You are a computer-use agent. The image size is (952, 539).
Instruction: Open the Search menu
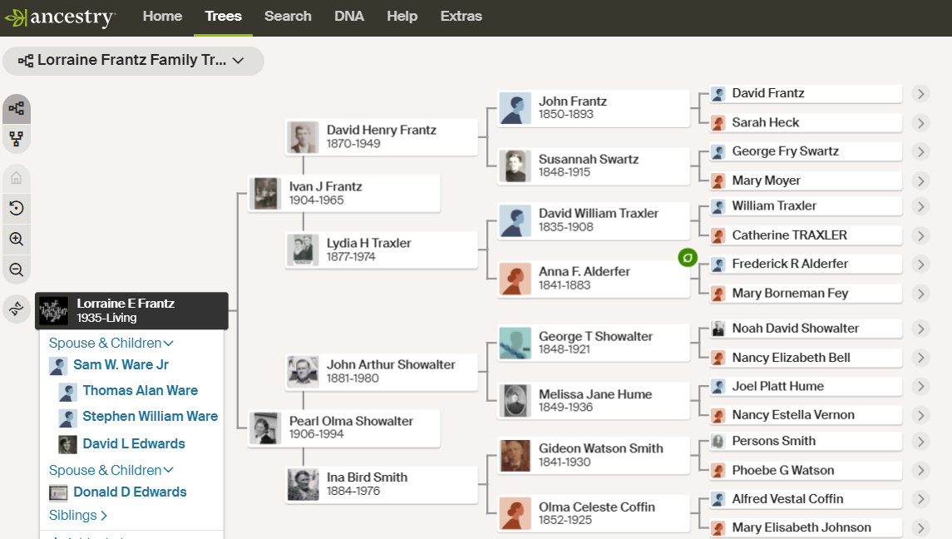[288, 17]
